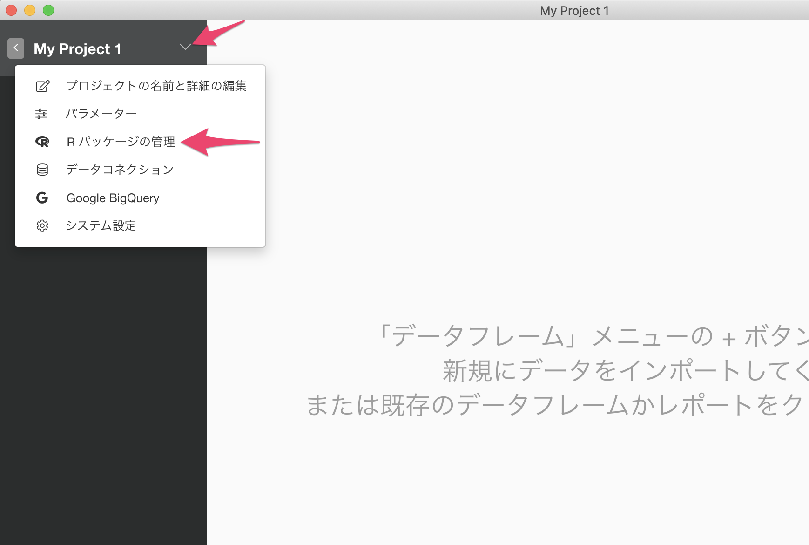Close the window with red button
This screenshot has width=809, height=545.
(11, 10)
